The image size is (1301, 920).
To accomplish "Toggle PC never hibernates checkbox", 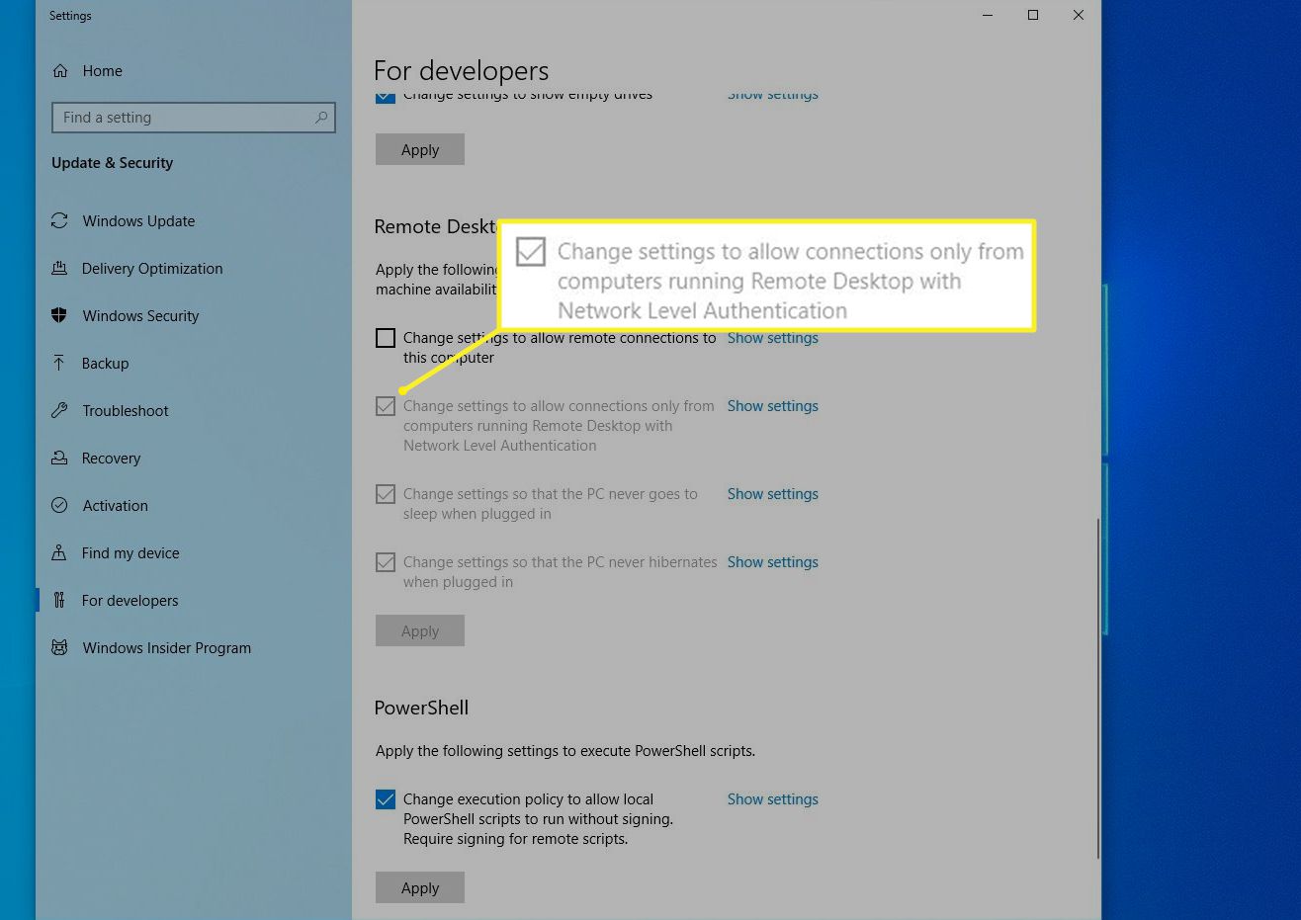I will pos(386,562).
